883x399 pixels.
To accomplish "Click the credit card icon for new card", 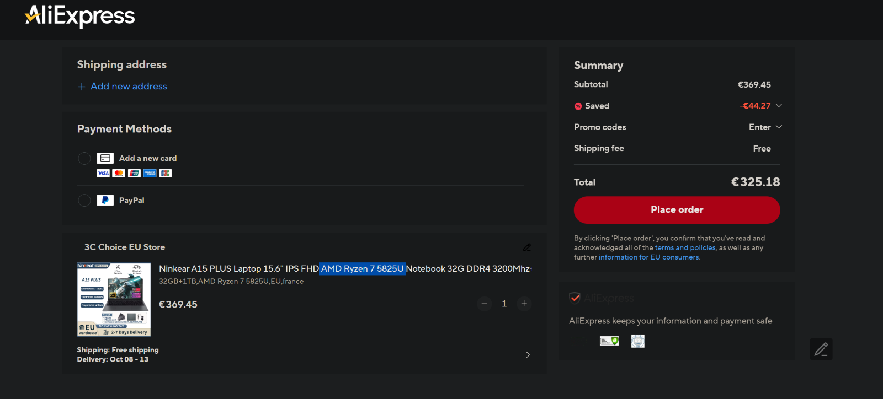I will coord(105,158).
